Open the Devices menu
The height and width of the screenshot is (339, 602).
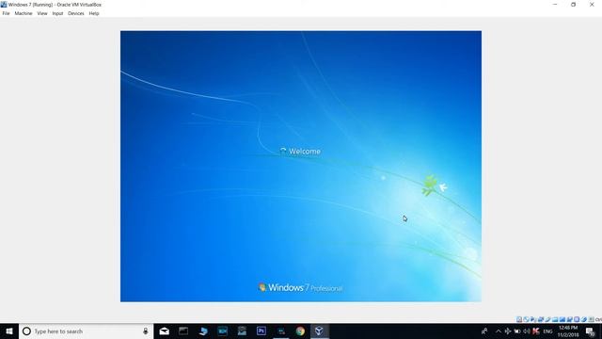[x=75, y=13]
